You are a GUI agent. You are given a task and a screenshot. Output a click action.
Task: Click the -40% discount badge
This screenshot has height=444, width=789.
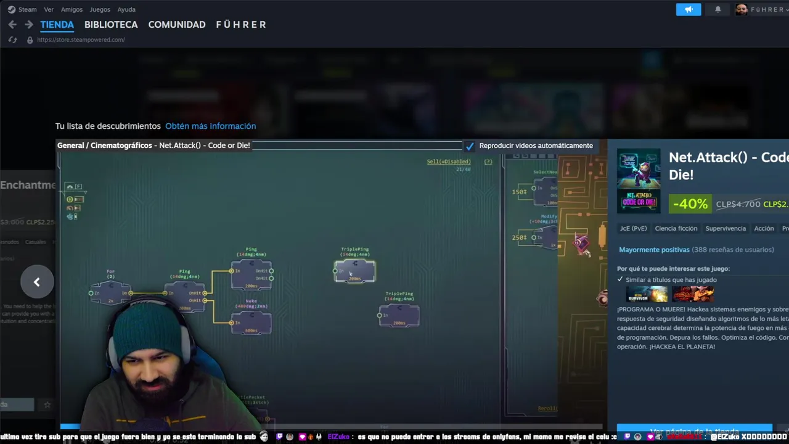click(690, 204)
